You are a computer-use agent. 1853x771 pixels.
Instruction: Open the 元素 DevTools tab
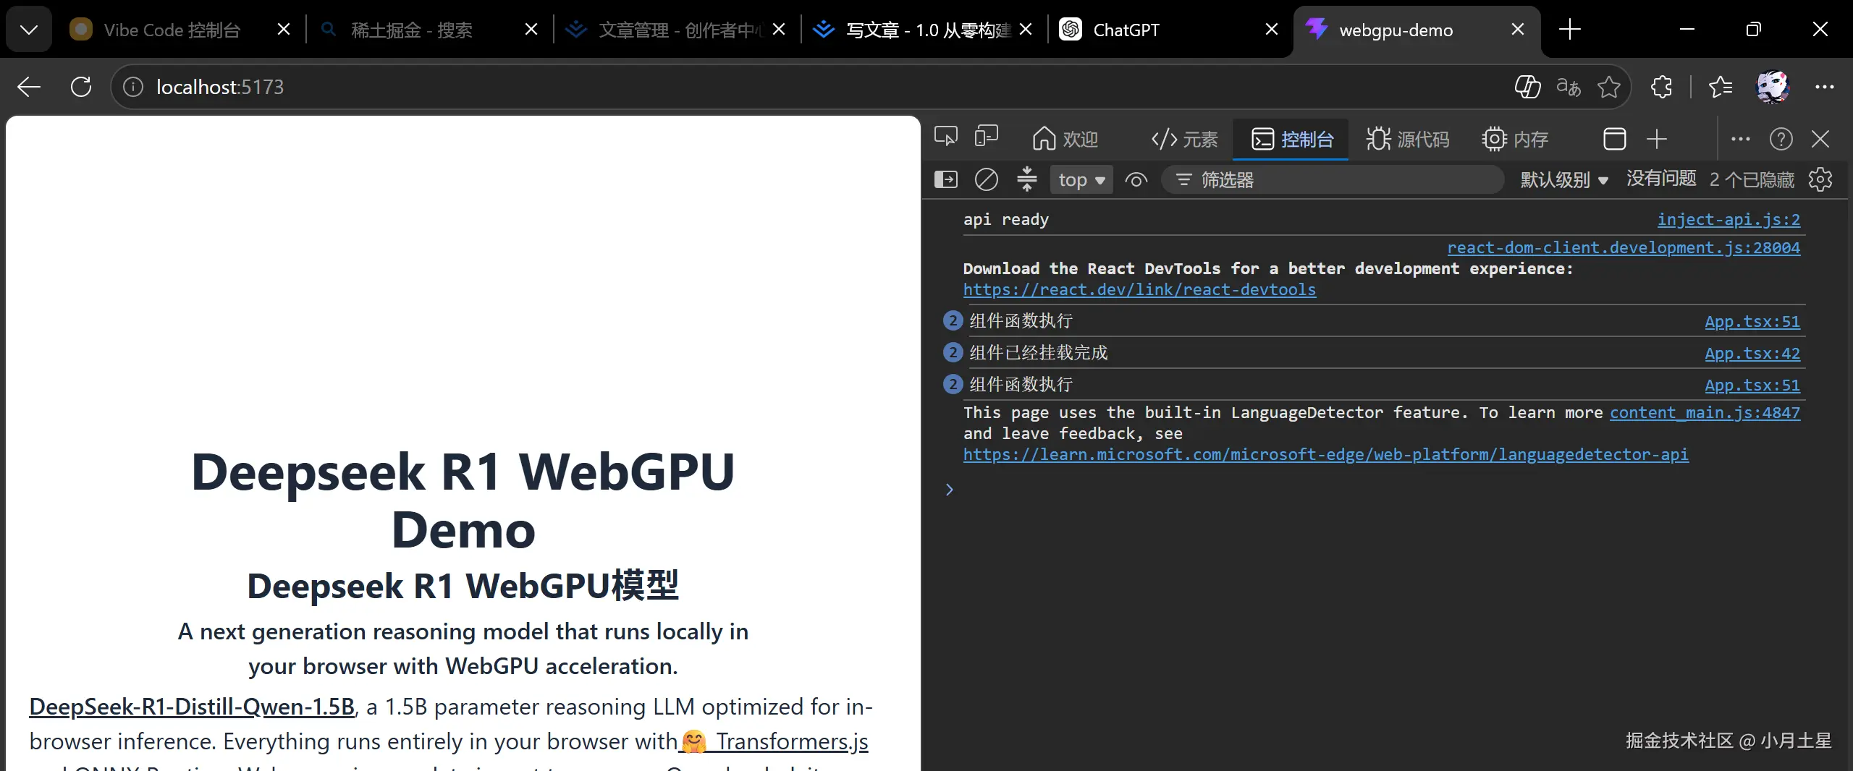click(1185, 139)
